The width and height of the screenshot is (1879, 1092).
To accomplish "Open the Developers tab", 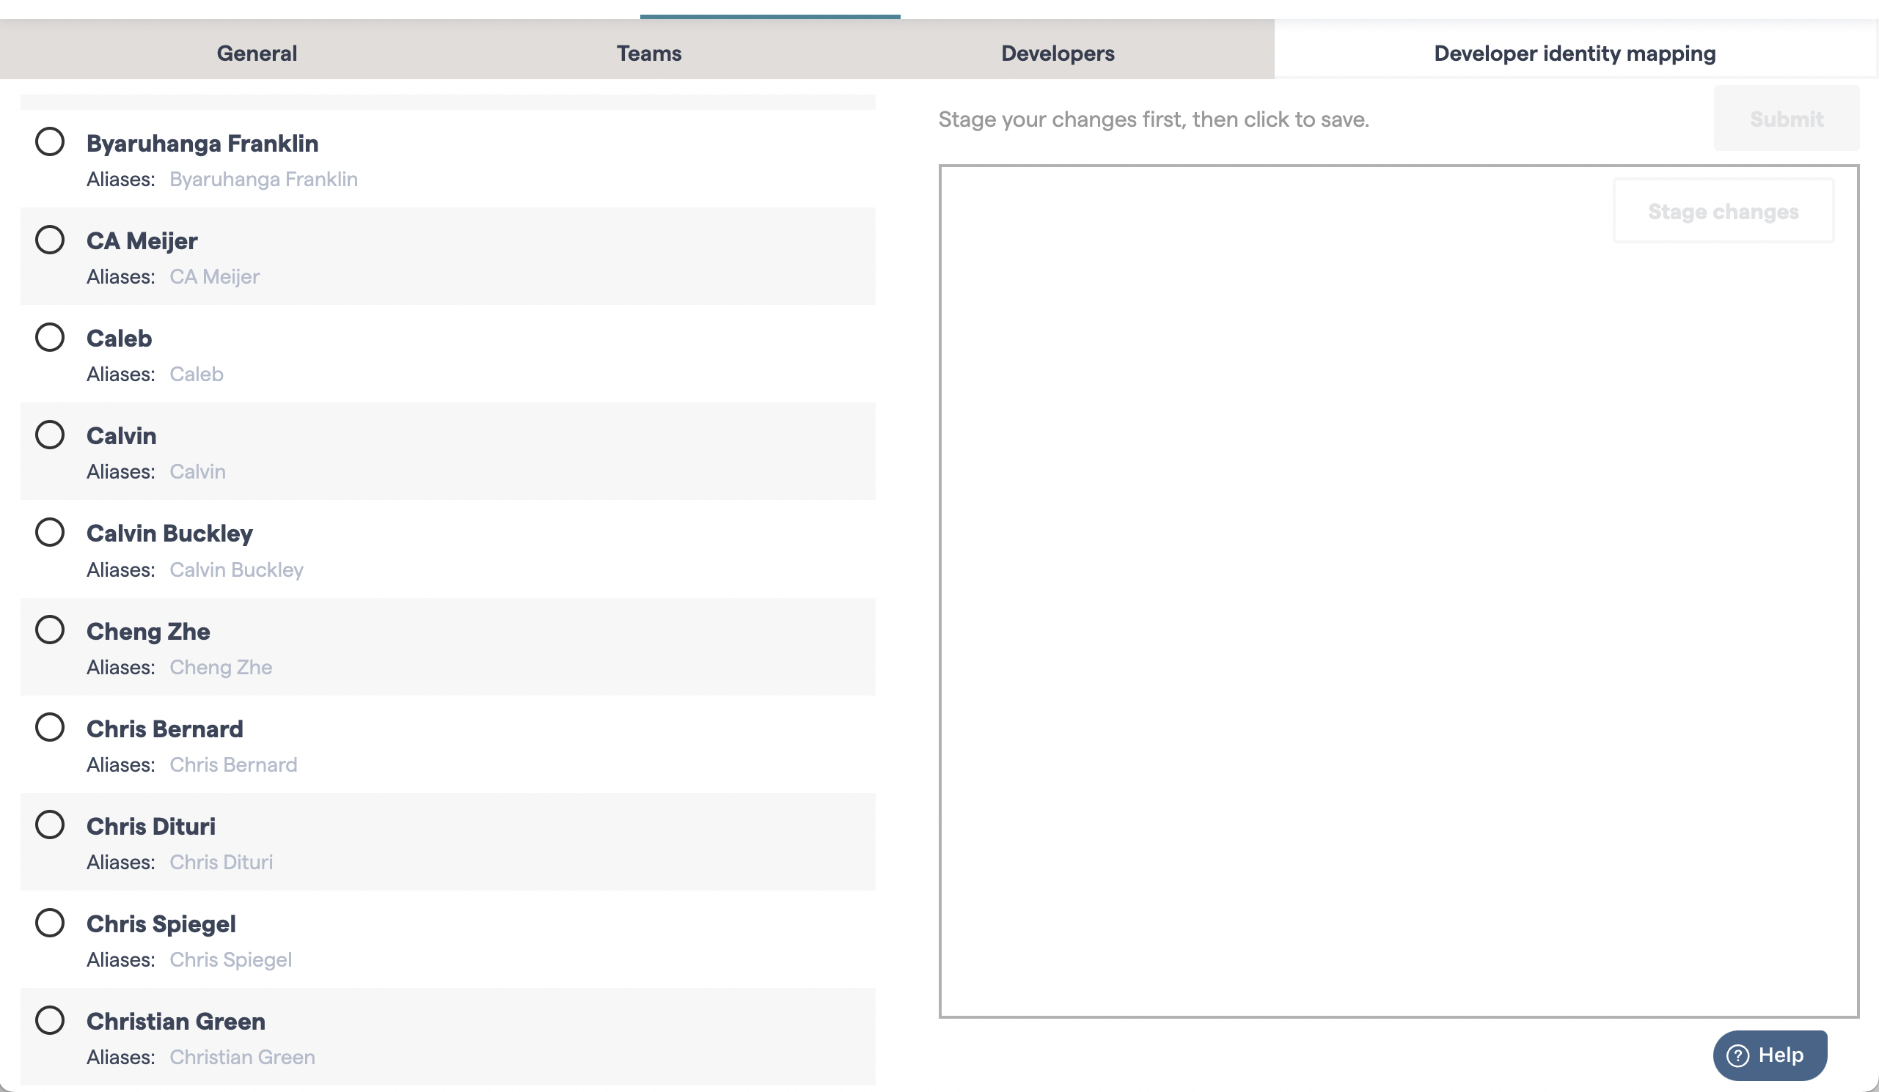I will 1057,52.
